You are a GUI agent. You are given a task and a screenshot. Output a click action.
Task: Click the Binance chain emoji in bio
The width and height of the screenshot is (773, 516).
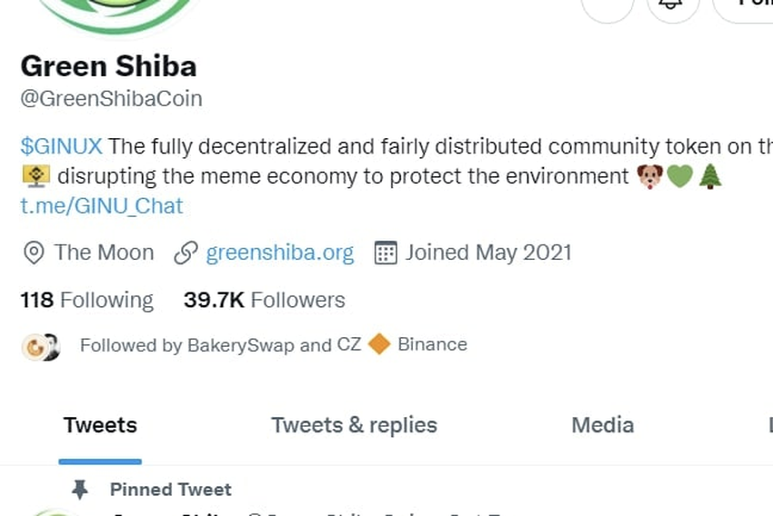pyautogui.click(x=36, y=176)
